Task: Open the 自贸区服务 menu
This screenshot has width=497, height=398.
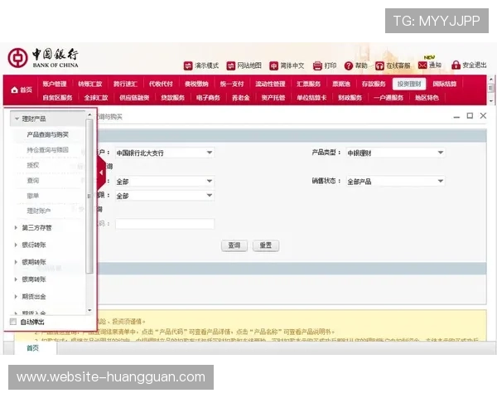Action: [57, 98]
